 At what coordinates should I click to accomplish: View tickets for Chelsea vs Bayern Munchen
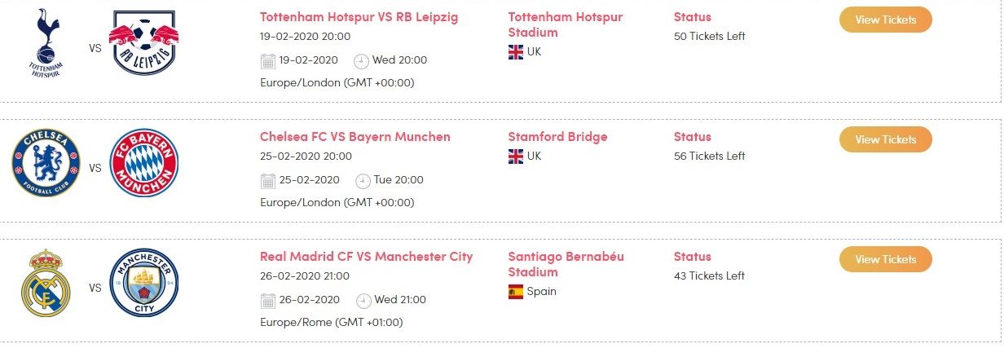(885, 139)
